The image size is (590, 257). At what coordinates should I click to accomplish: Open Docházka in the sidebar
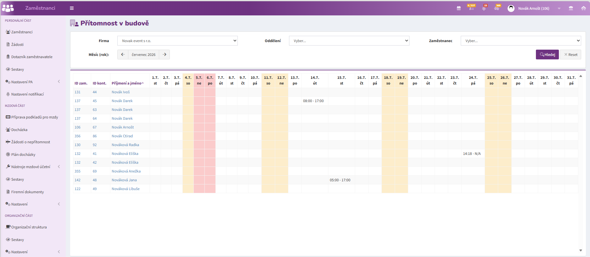[19, 130]
